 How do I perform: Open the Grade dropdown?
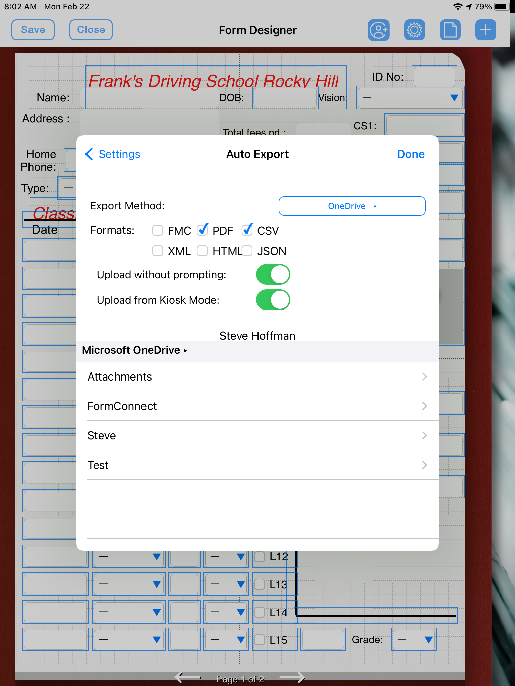pos(414,639)
